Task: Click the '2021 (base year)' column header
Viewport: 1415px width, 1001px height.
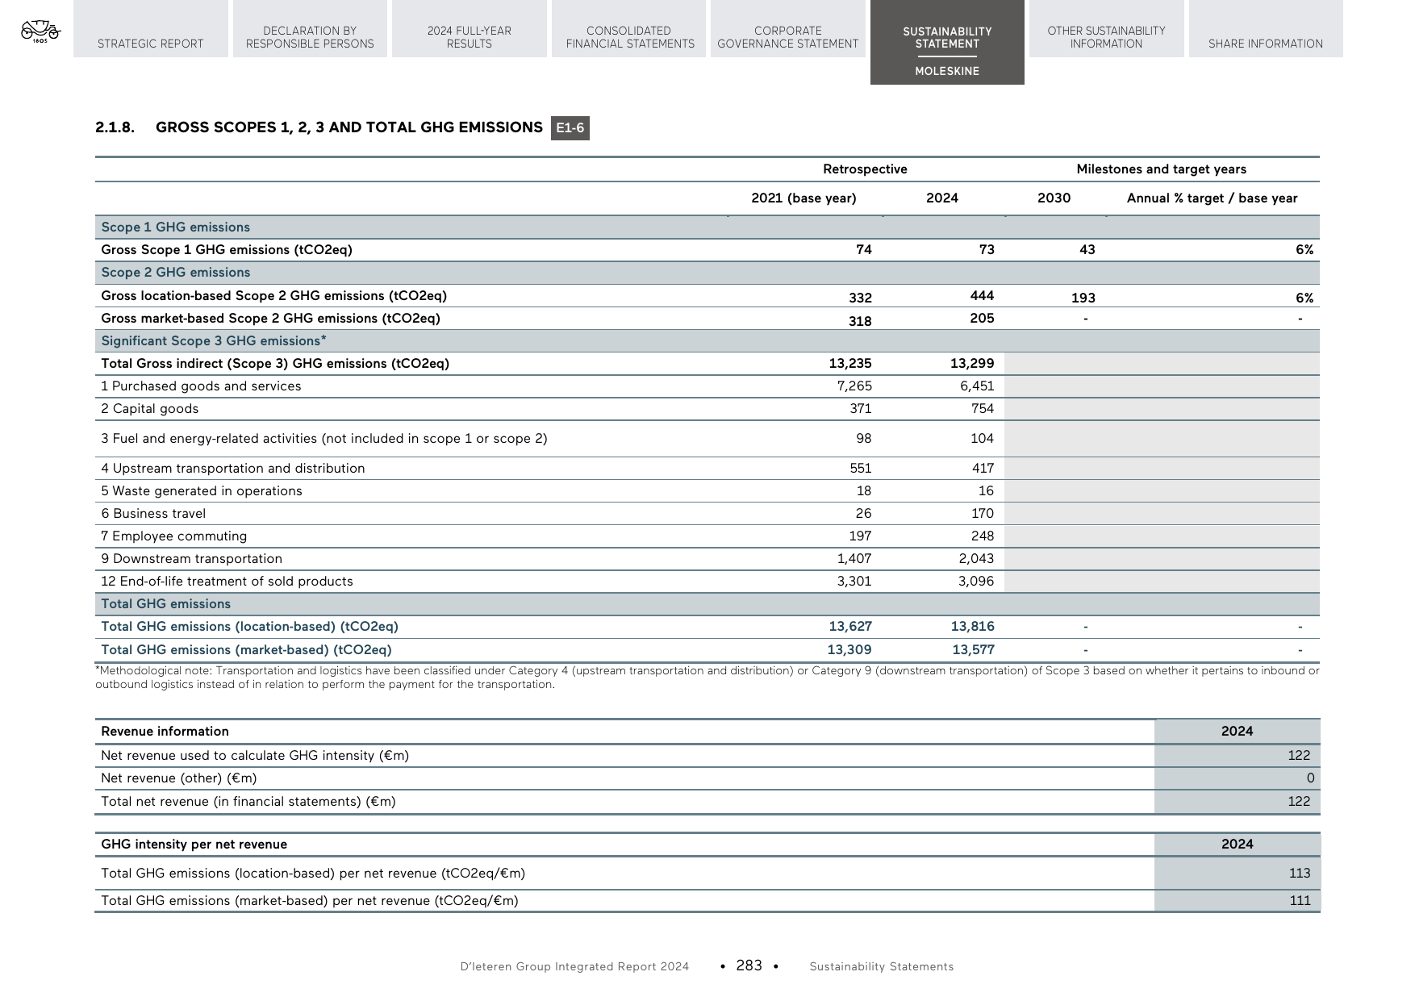Action: coord(804,198)
